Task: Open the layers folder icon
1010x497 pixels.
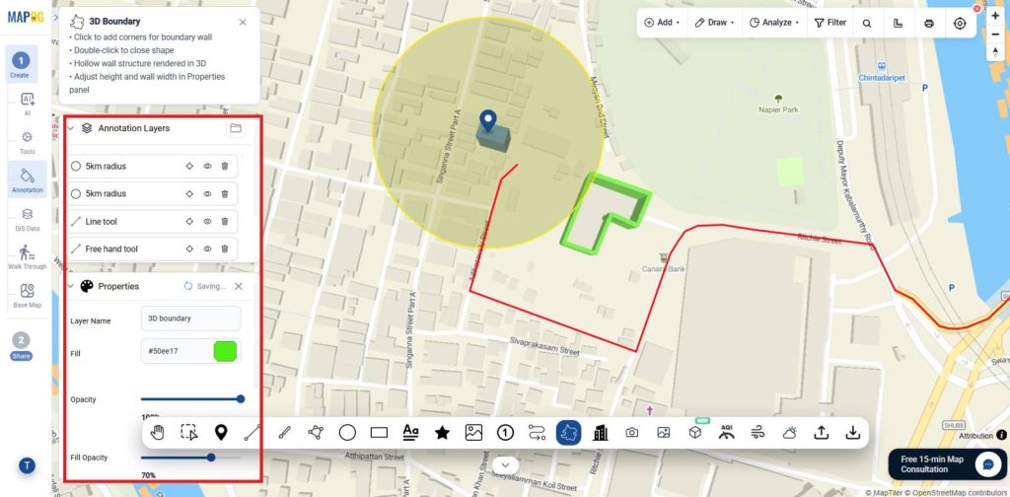Action: pos(236,128)
